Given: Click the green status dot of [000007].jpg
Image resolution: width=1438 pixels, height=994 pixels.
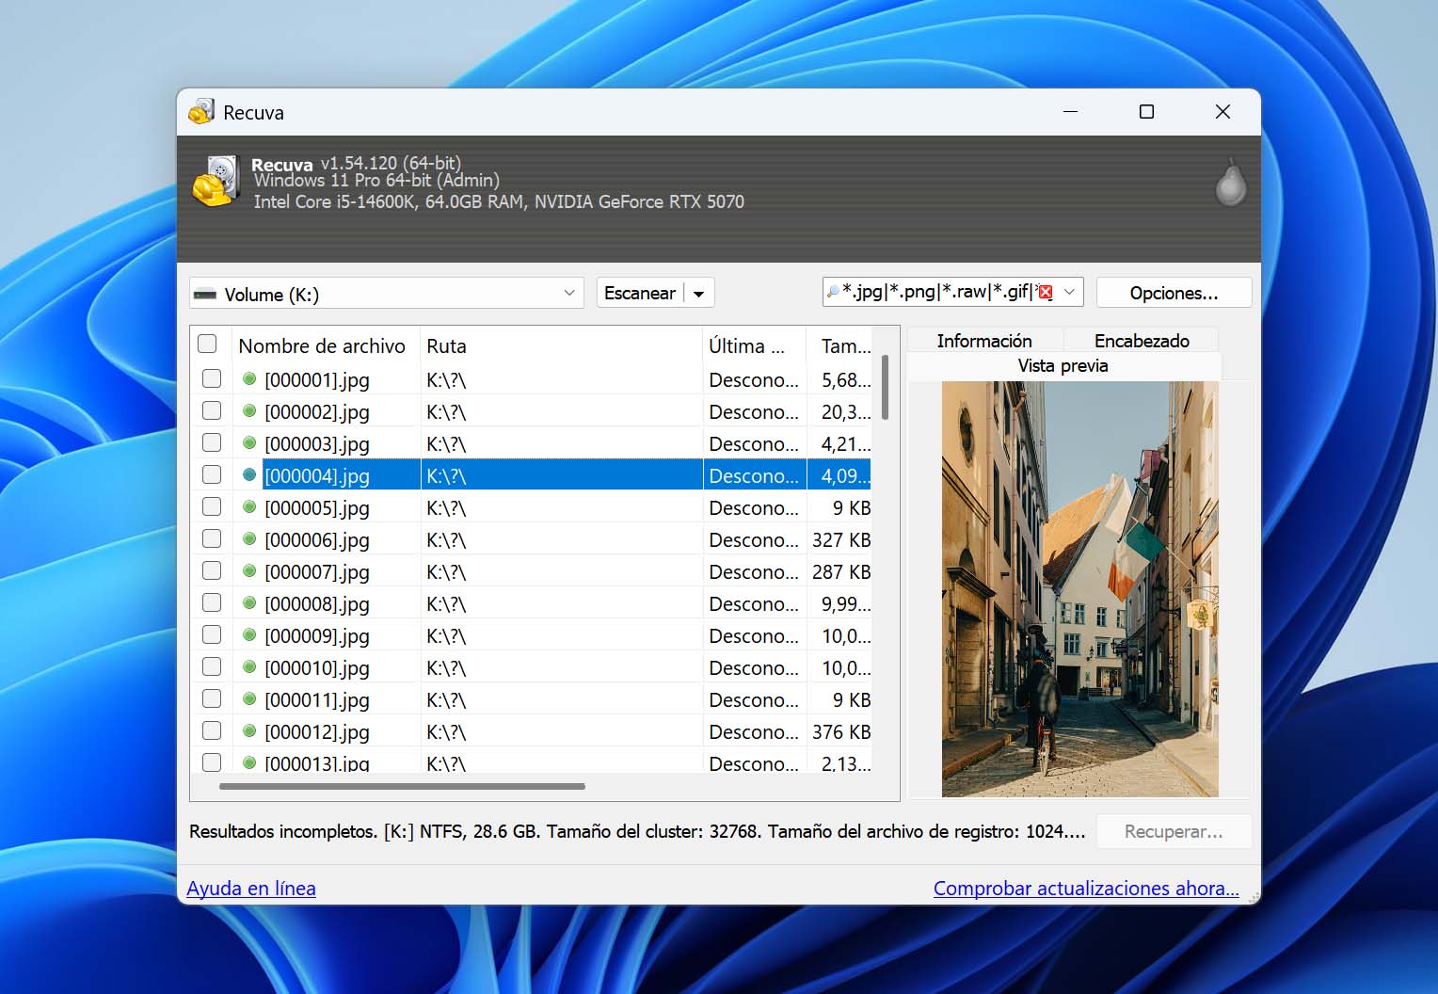Looking at the screenshot, I should coord(249,571).
